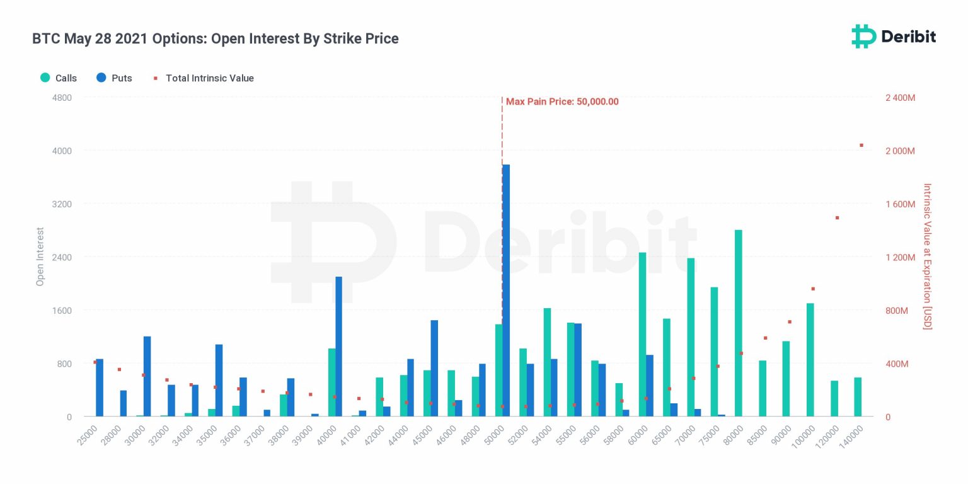Click the 40000 strike put bar
968x484 pixels.
pyautogui.click(x=338, y=347)
